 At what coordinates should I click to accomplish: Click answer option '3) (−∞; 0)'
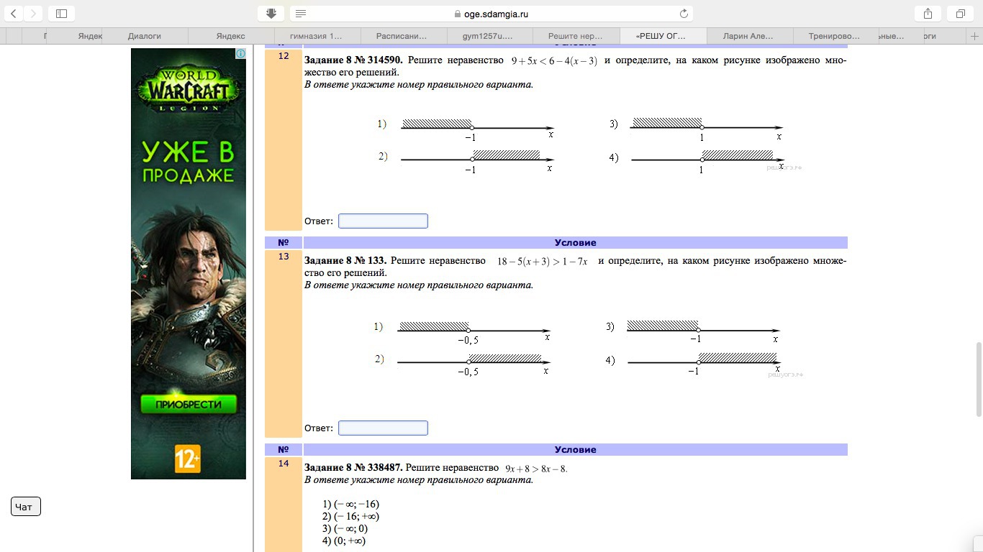(x=345, y=528)
